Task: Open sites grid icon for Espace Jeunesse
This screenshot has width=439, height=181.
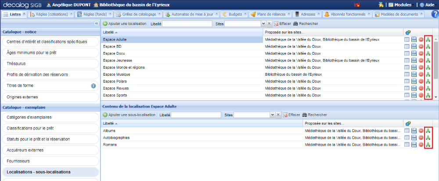Action: pos(407,60)
